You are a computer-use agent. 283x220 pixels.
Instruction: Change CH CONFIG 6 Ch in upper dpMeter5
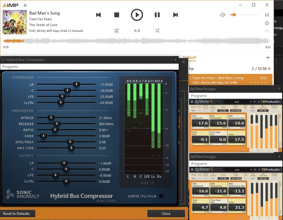[x=213, y=111]
